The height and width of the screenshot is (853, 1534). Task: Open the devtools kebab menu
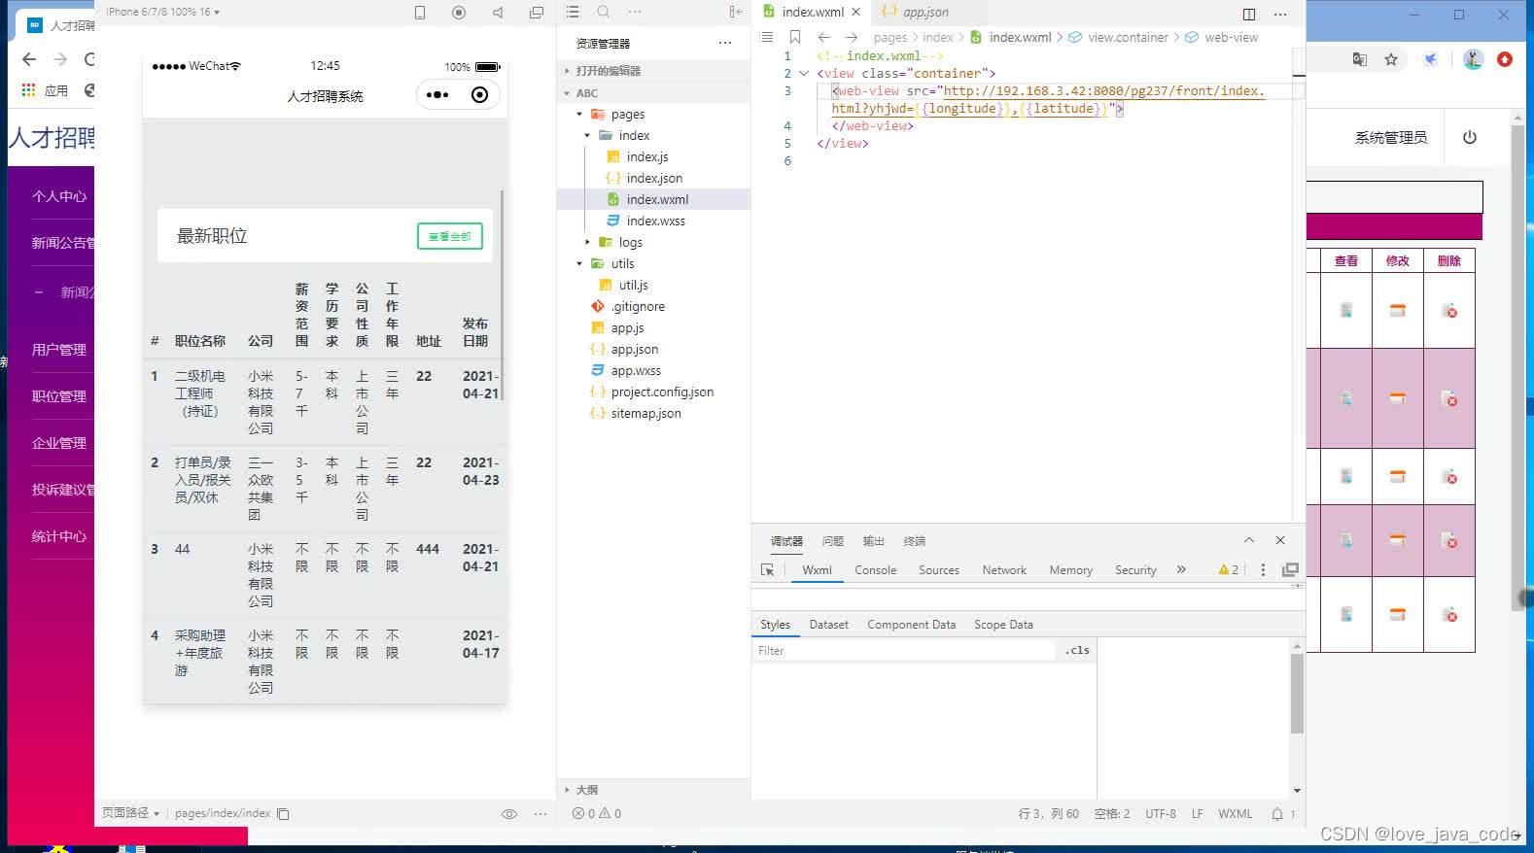coord(1263,570)
